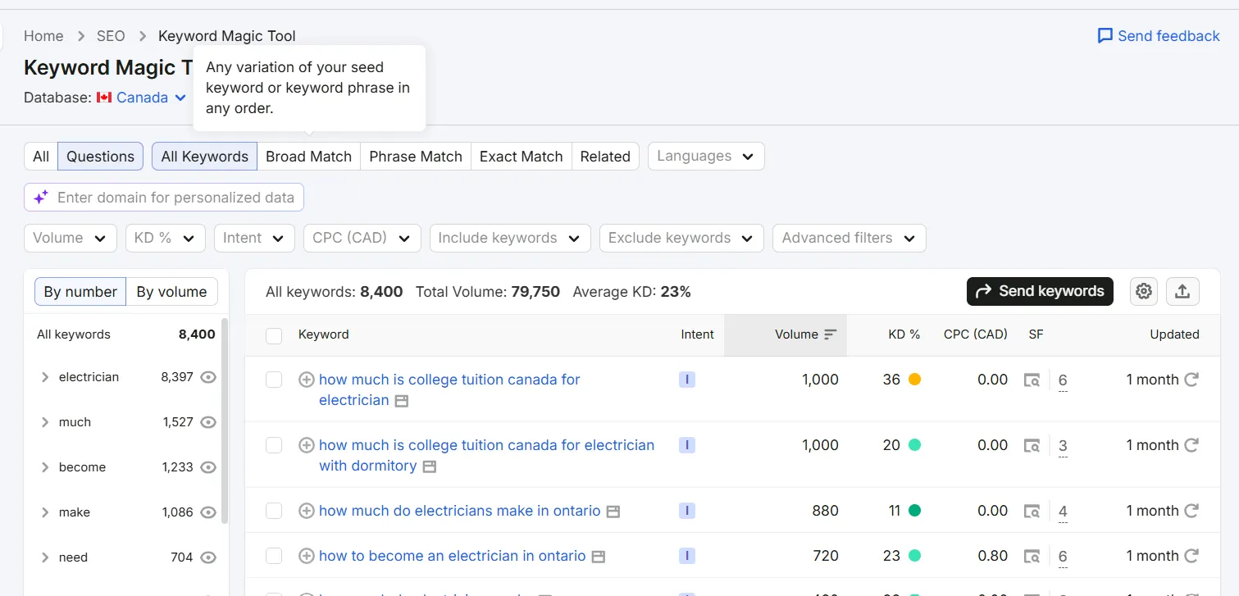Click the domain for personalized data field

coord(164,198)
